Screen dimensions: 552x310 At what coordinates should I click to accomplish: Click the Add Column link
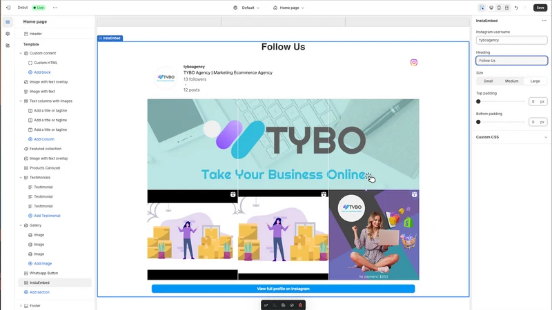[44, 139]
